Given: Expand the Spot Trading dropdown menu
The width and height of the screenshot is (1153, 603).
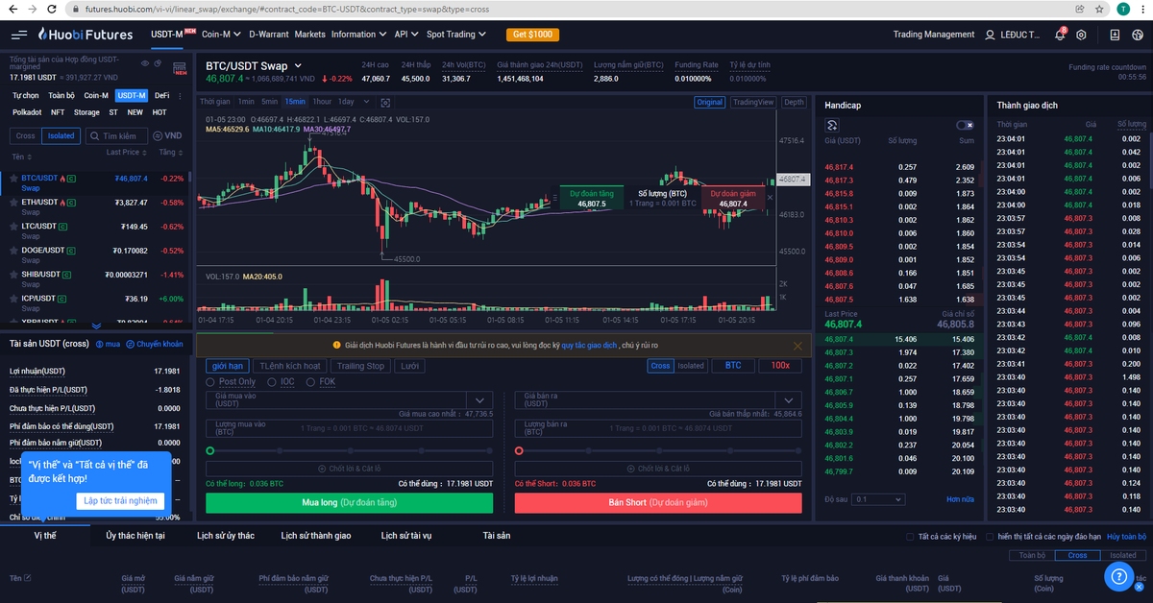Looking at the screenshot, I should [456, 35].
